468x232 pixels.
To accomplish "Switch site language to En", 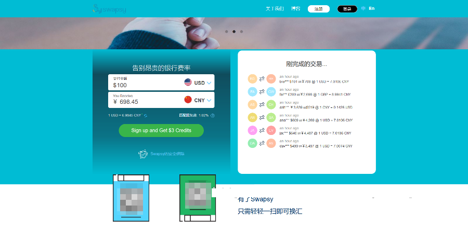I will click(372, 8).
